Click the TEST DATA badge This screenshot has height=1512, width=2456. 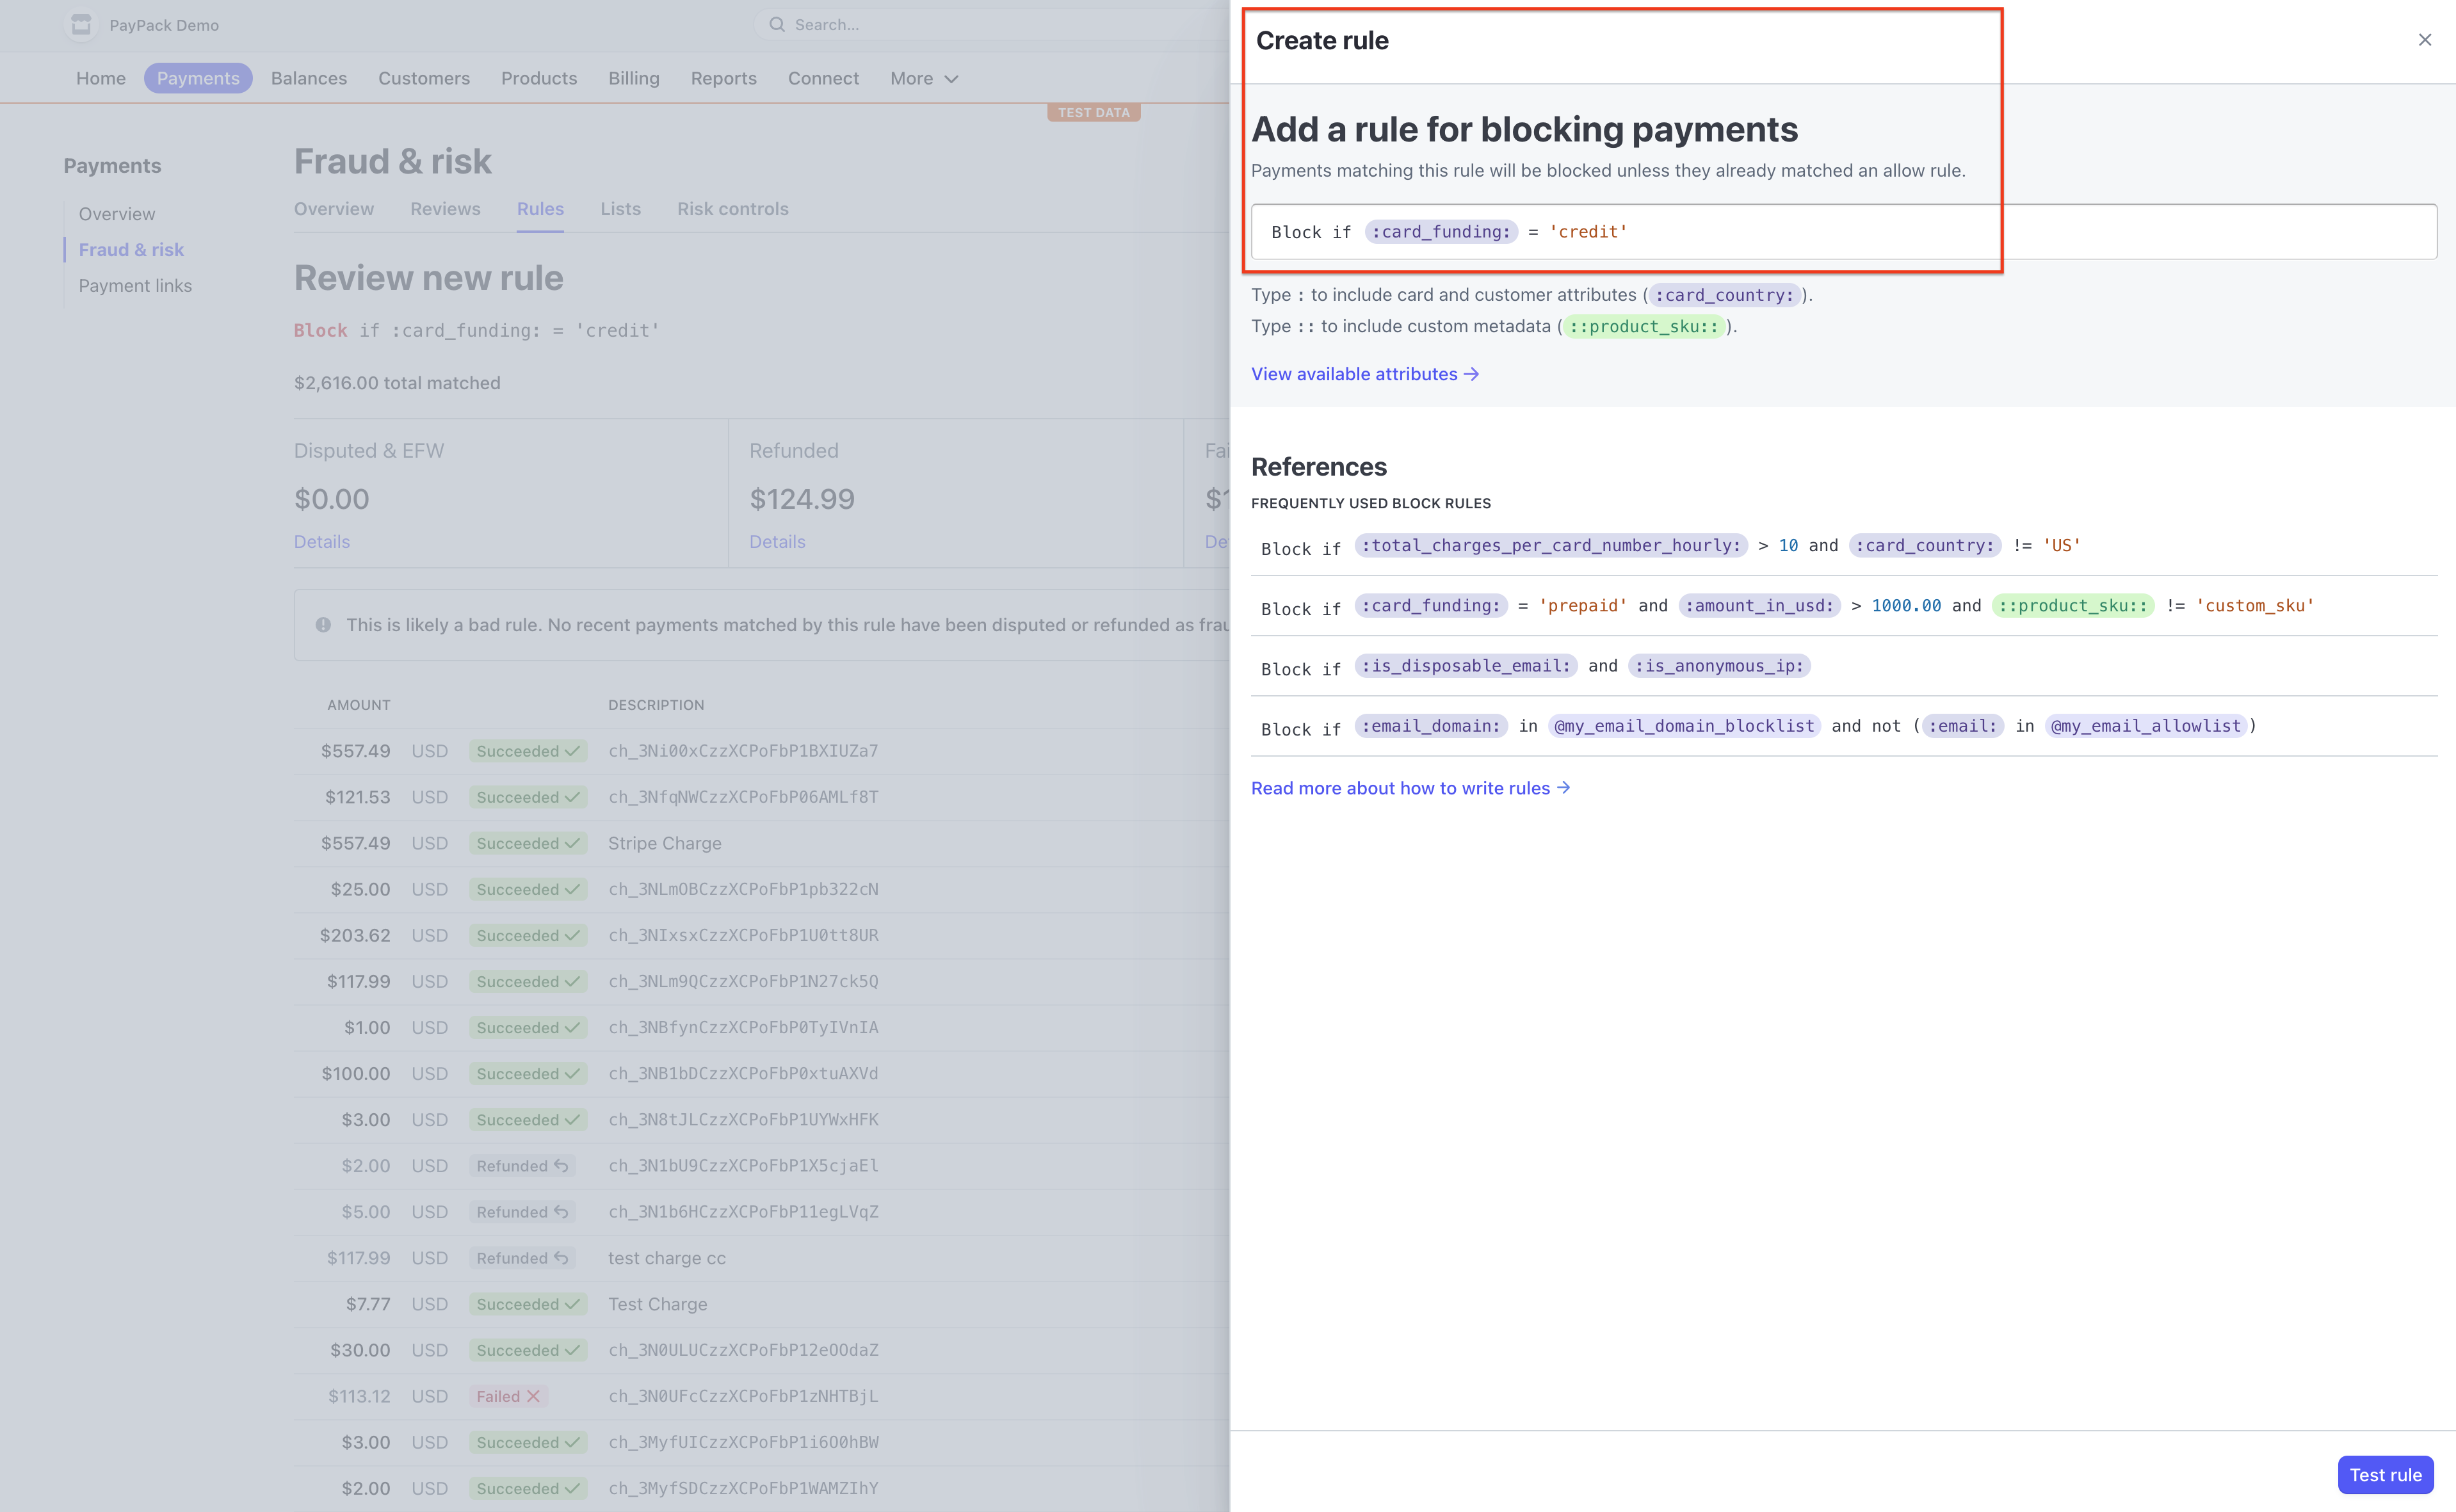pyautogui.click(x=1094, y=113)
